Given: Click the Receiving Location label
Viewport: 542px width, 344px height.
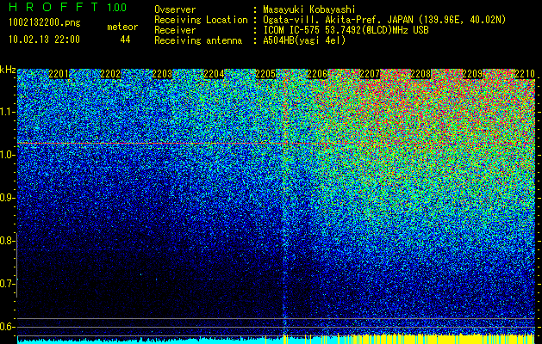Looking at the screenshot, I should click(x=201, y=20).
